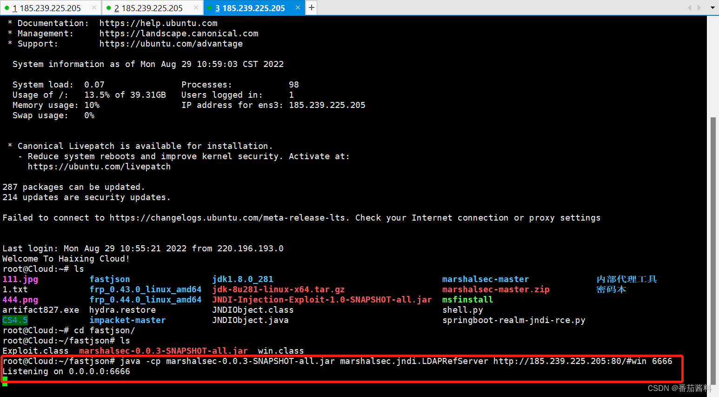Viewport: 719px width, 397px height.
Task: Click 'Listening on 0.0.0.0:6666' output line
Action: tap(66, 371)
